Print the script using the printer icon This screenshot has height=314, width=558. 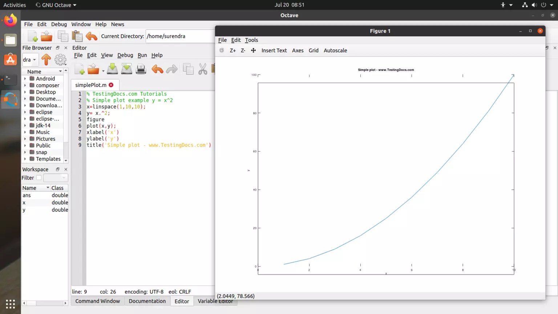141,68
